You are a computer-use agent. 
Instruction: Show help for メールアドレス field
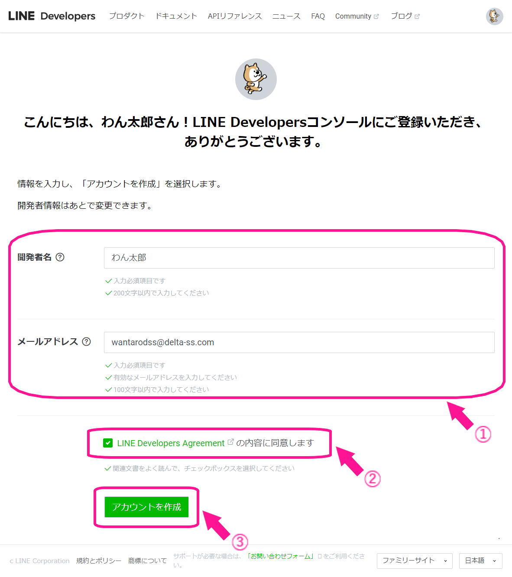pyautogui.click(x=87, y=341)
